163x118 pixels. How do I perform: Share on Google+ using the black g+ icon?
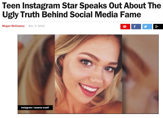(x=158, y=27)
